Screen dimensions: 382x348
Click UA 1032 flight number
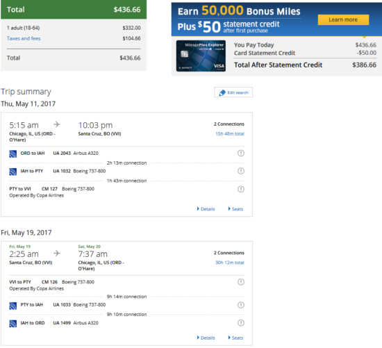[x=62, y=171]
